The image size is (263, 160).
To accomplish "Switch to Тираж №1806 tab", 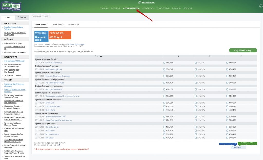I will coord(58,24).
